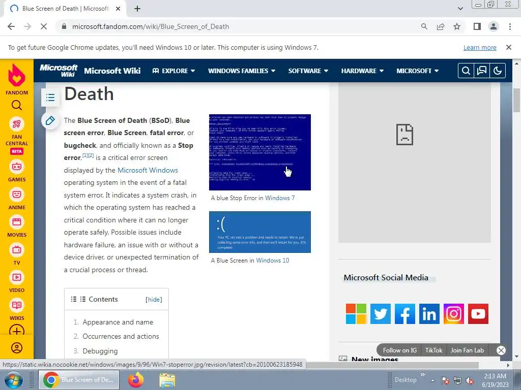Go back to the previous page
Image resolution: width=521 pixels, height=390 pixels.
(11, 26)
